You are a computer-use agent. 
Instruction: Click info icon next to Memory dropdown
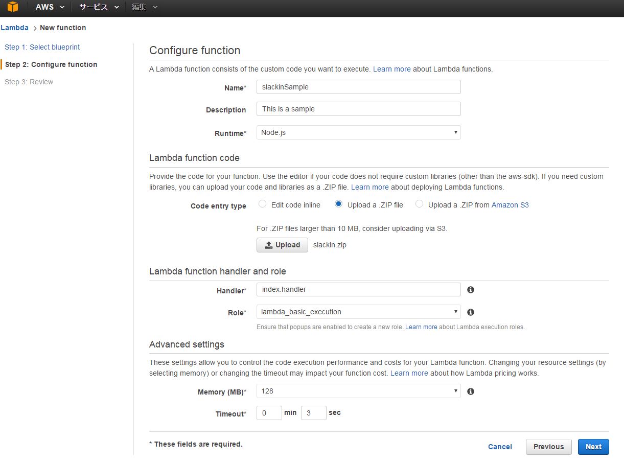471,391
